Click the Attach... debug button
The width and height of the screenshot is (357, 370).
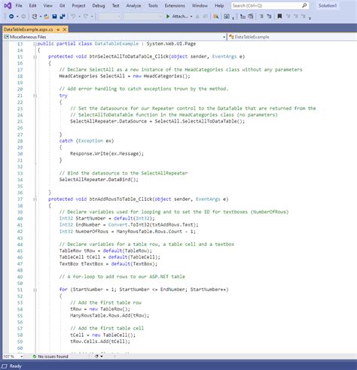[177, 17]
